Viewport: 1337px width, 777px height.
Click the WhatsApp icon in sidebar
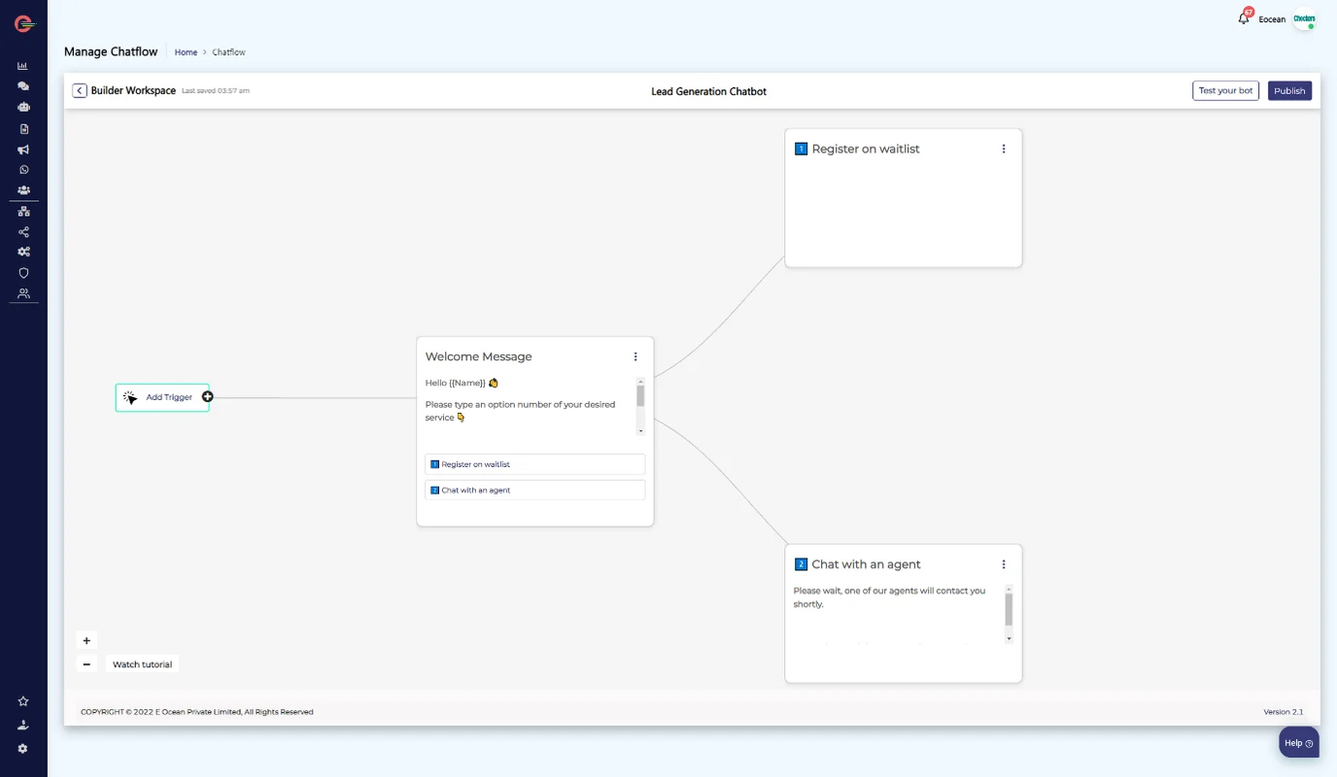[x=23, y=170]
